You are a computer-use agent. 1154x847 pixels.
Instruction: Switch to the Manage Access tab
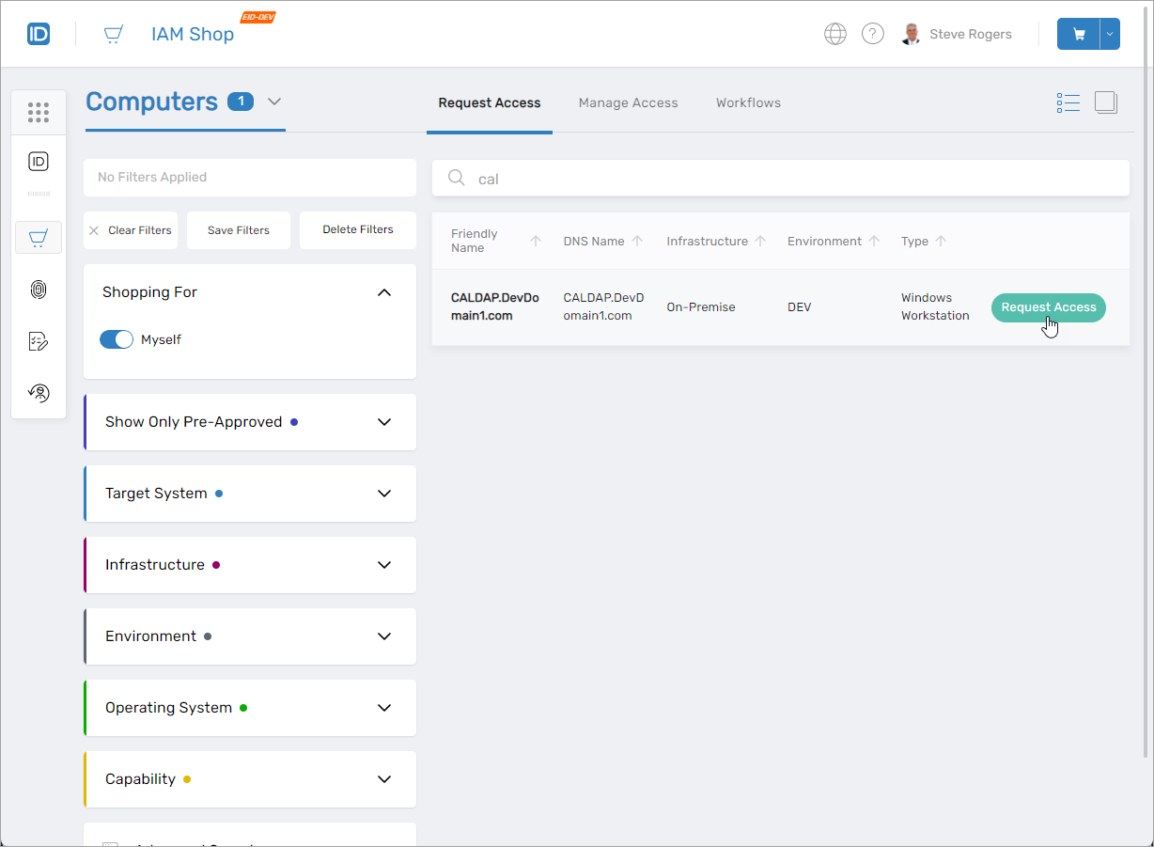[628, 102]
